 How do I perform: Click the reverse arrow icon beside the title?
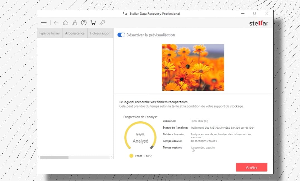tap(125, 13)
